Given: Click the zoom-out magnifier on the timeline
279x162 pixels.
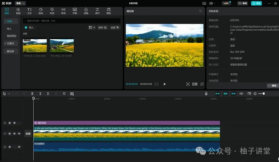Looking at the screenshot, I should (x=255, y=94).
